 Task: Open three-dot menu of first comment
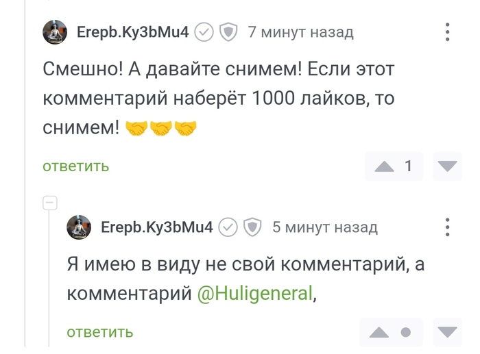point(447,32)
